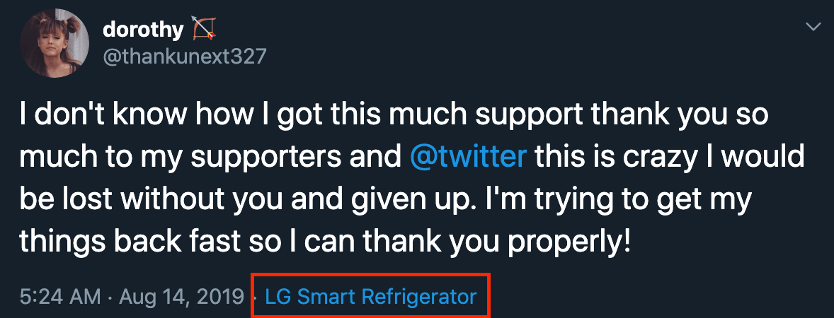Viewport: 834px width, 318px height.
Task: Click the bow and arrow emoji icon
Action: pos(203,29)
